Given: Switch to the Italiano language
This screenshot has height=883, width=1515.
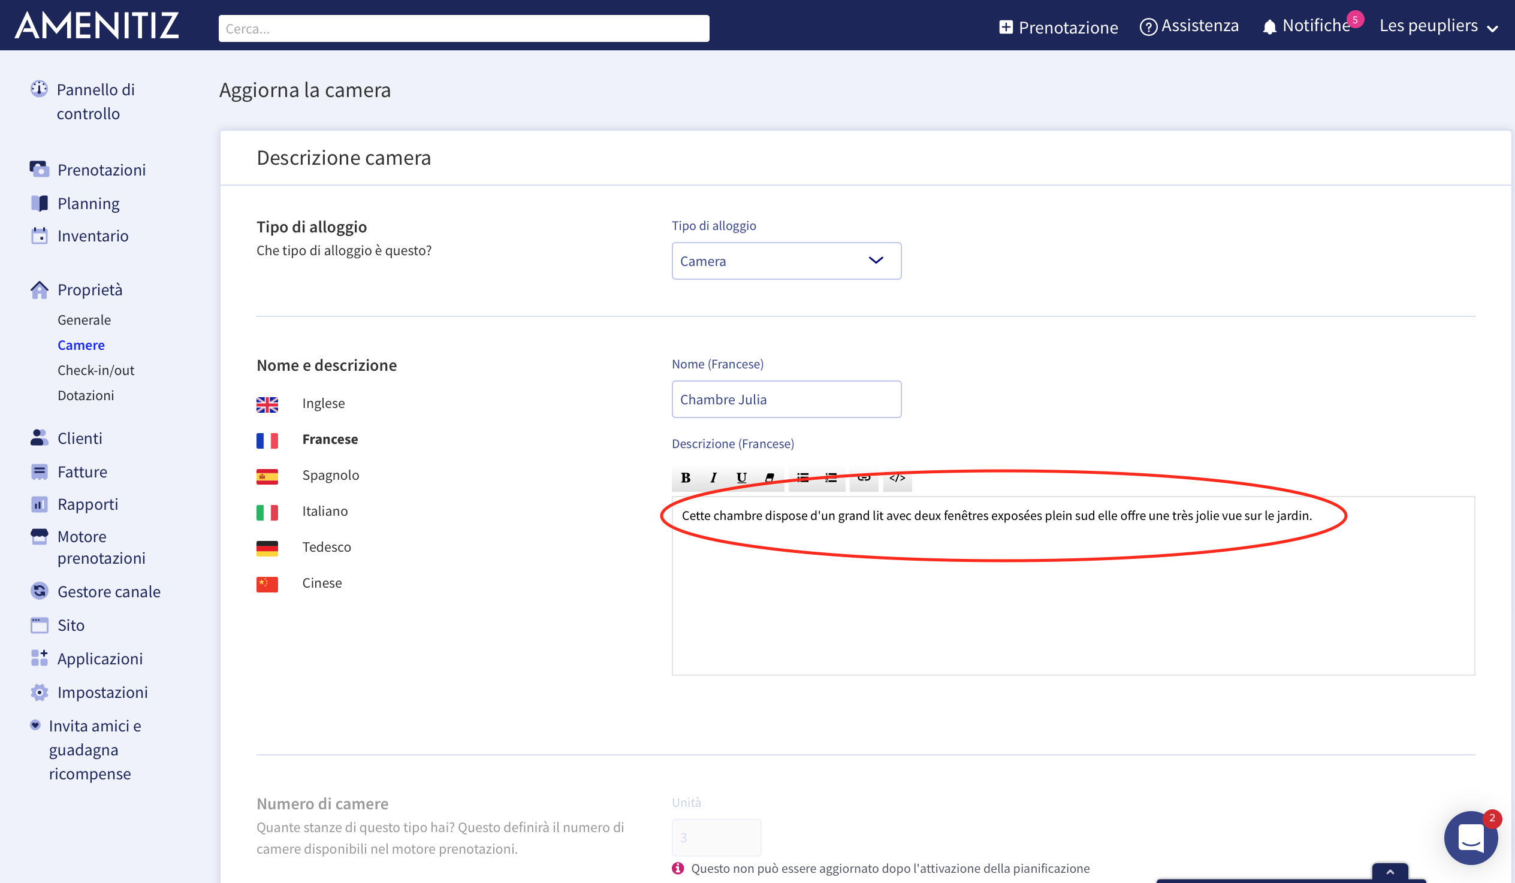Looking at the screenshot, I should [x=325, y=511].
